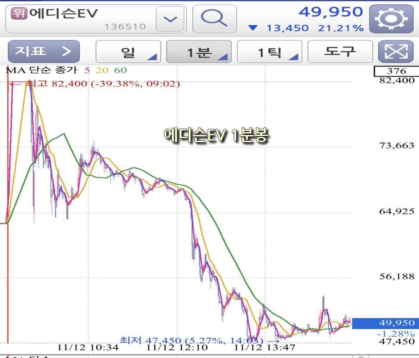
Task: Click the 82,400 price axis label
Action: [397, 81]
